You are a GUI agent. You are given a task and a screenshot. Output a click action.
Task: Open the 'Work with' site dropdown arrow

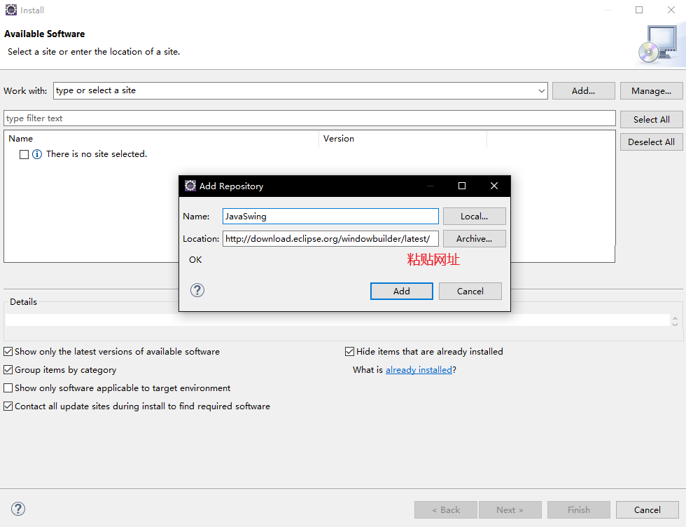click(541, 90)
